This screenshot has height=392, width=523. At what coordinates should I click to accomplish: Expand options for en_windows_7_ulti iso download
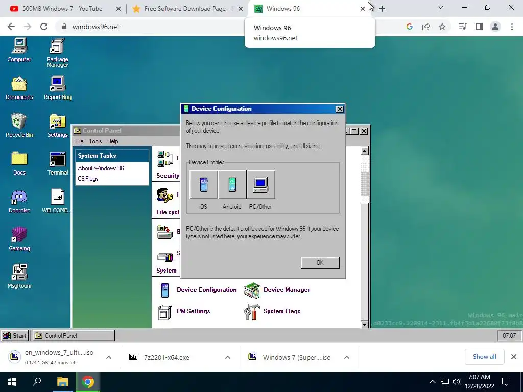(109, 357)
